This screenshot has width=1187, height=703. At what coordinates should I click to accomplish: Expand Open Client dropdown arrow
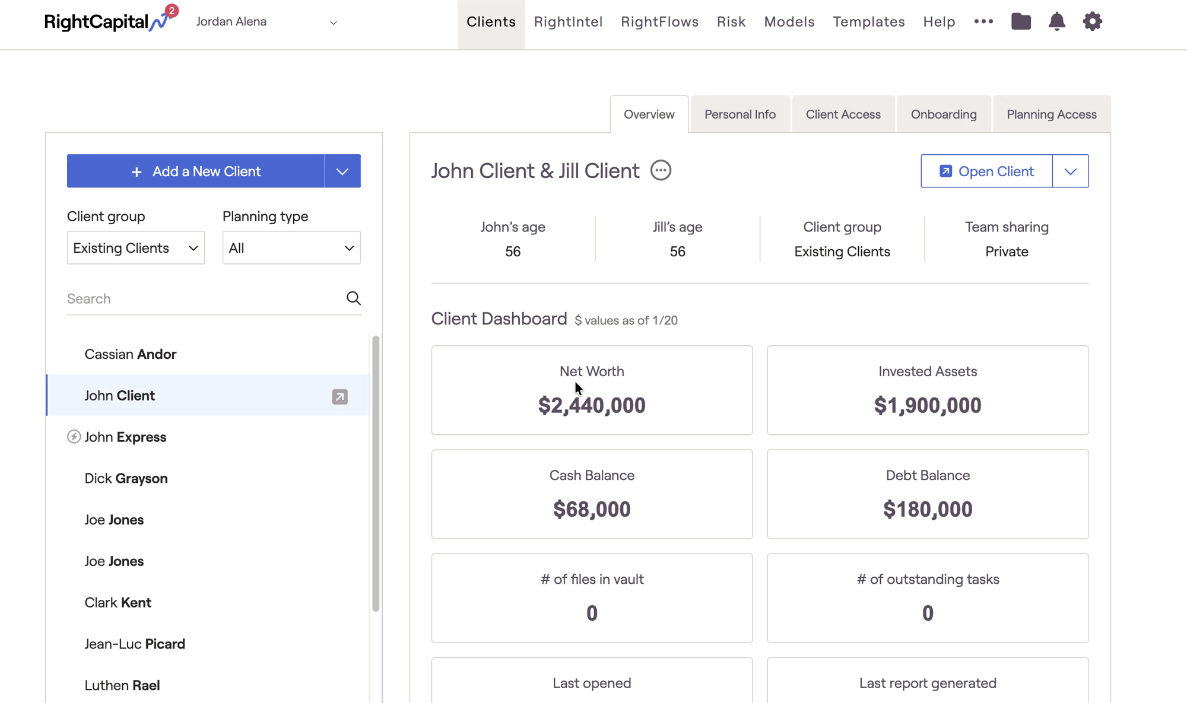[1070, 171]
